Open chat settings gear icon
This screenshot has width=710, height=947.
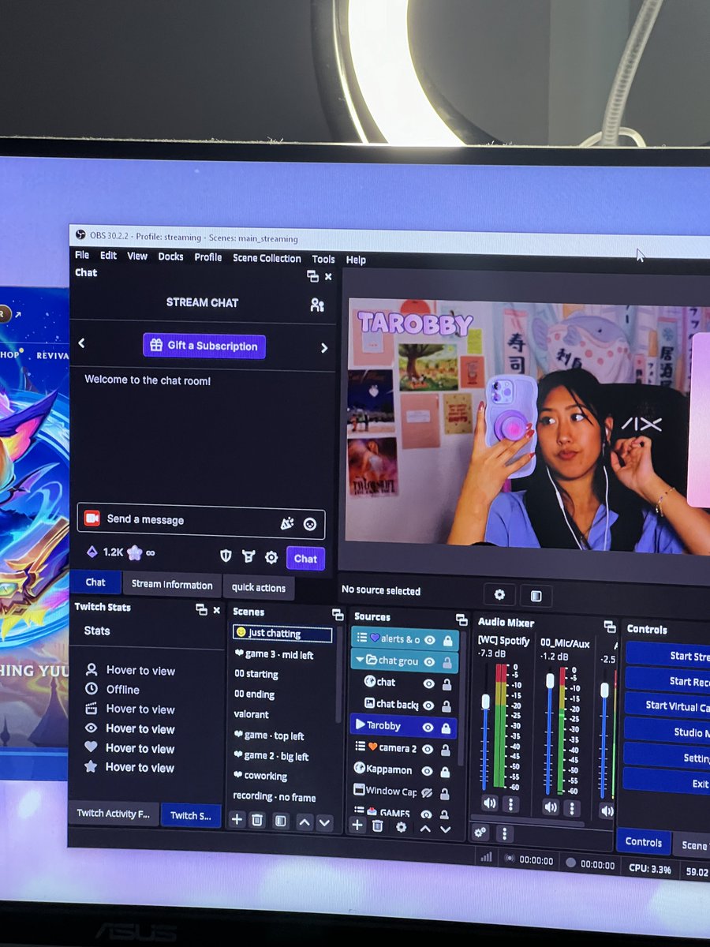[271, 558]
